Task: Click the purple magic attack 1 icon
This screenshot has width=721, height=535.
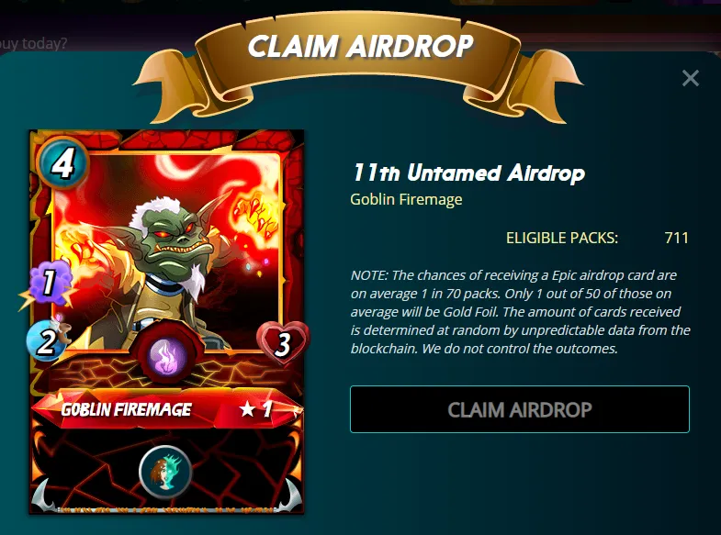Action: (51, 284)
